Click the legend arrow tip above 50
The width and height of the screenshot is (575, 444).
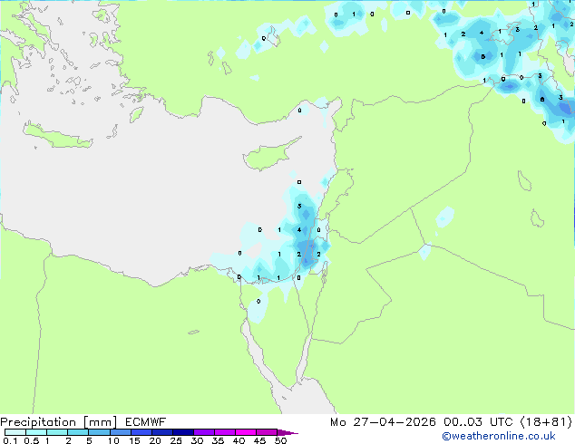click(x=287, y=432)
